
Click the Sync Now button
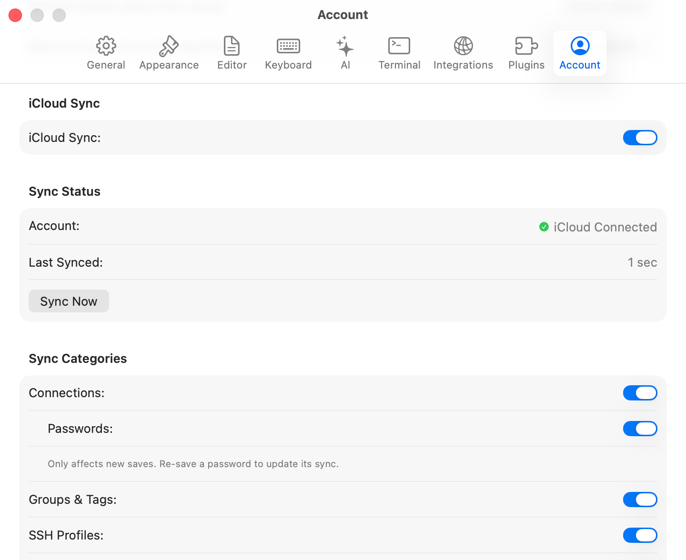point(69,301)
